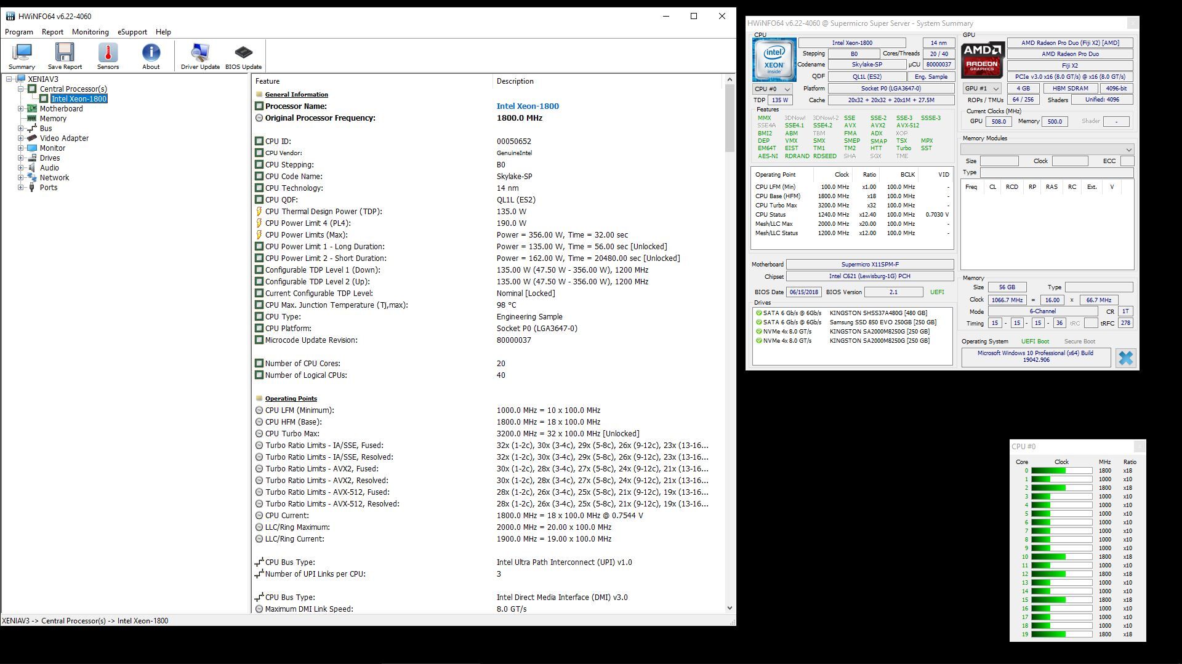The height and width of the screenshot is (664, 1182).
Task: Expand the Ports tree node
Action: tap(21, 188)
